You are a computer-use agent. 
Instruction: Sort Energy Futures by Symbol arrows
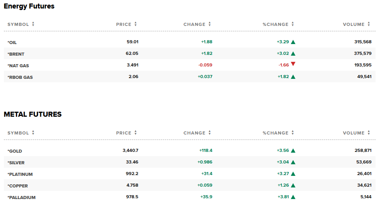point(33,24)
